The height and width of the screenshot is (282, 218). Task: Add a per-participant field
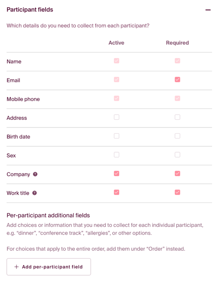pyautogui.click(x=49, y=267)
